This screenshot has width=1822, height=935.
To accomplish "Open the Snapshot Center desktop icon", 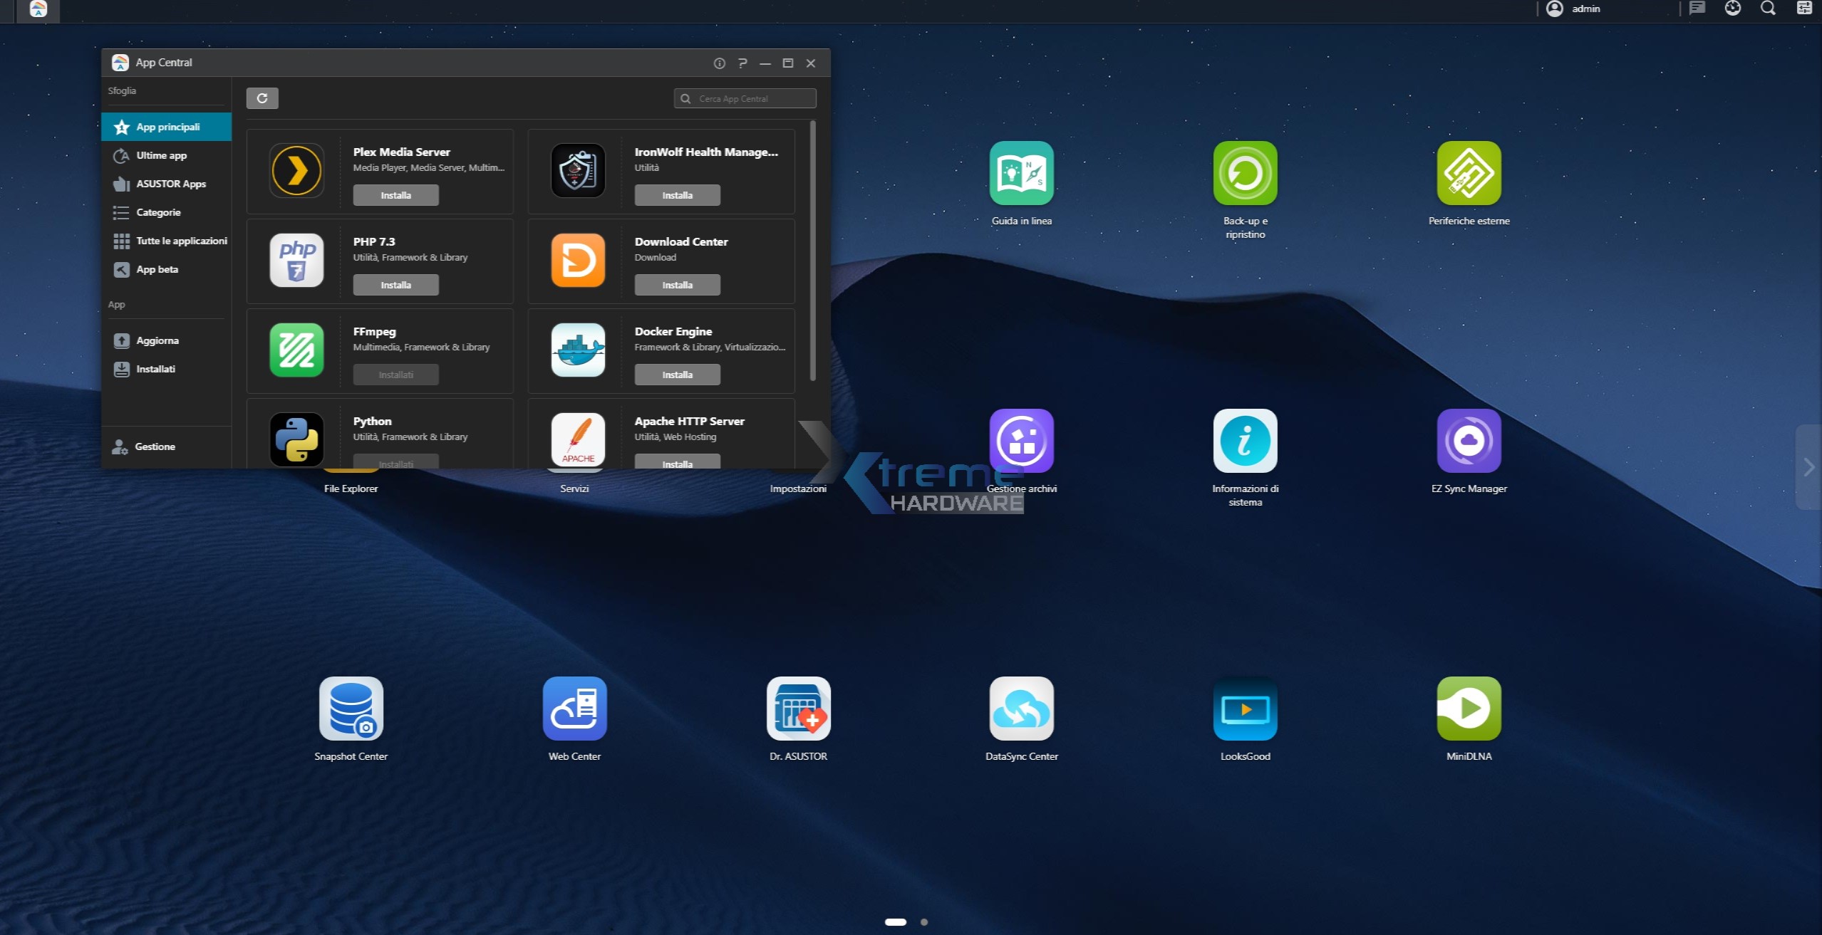I will pyautogui.click(x=351, y=709).
